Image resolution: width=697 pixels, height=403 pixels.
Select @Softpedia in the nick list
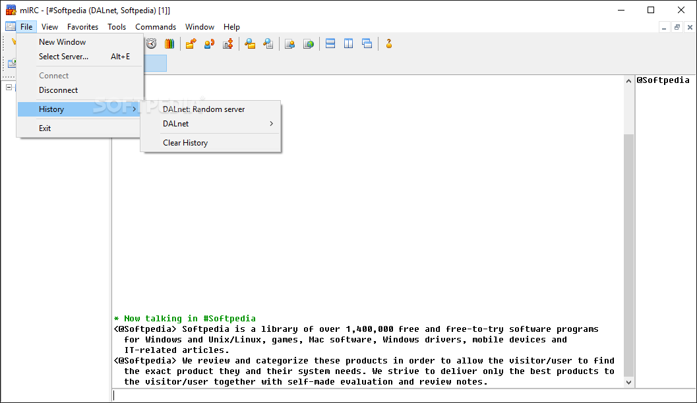pyautogui.click(x=663, y=80)
